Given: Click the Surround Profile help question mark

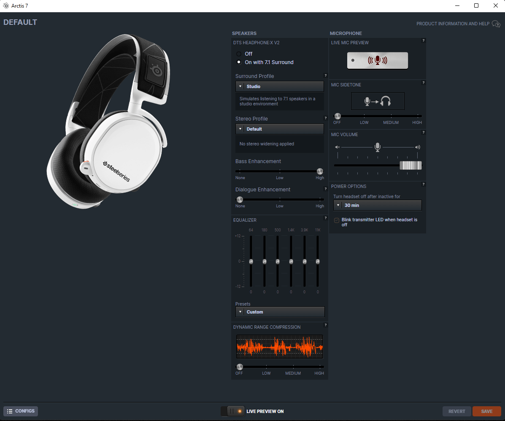Looking at the screenshot, I should (326, 75).
